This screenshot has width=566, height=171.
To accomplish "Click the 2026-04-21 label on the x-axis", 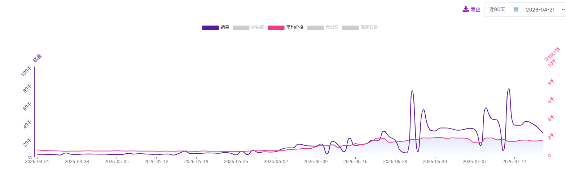I will point(37,162).
